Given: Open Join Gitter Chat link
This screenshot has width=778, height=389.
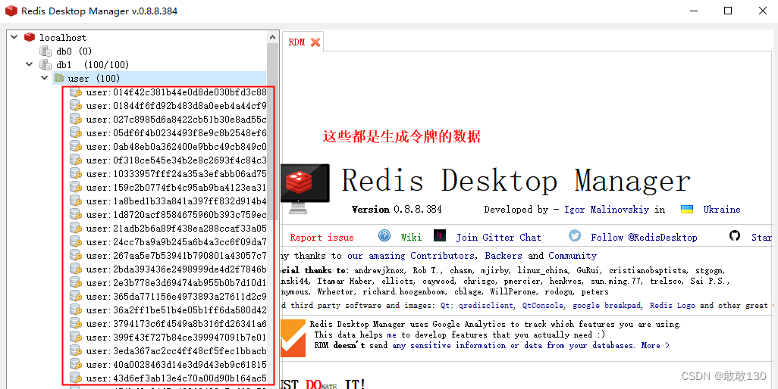Looking at the screenshot, I should pos(499,238).
